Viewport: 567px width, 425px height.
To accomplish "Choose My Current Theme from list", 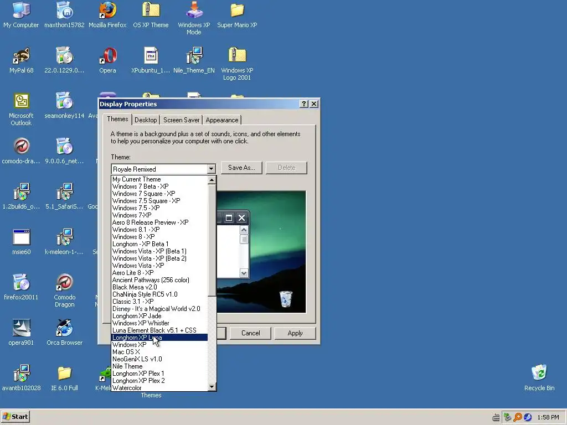I will 159,179.
